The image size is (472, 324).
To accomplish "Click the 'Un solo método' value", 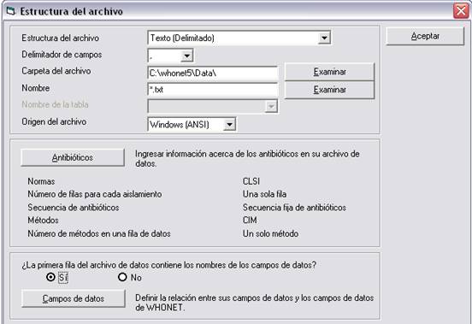I will (270, 233).
